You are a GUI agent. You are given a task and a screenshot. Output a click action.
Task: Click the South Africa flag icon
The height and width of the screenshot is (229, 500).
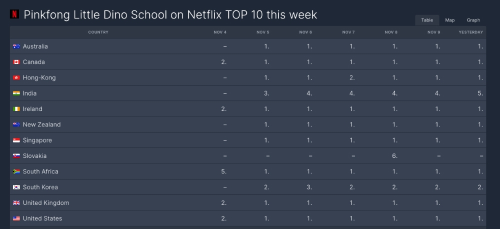tap(16, 171)
